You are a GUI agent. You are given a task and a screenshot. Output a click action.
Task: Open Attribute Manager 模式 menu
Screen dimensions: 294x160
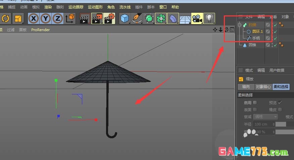click(x=249, y=70)
